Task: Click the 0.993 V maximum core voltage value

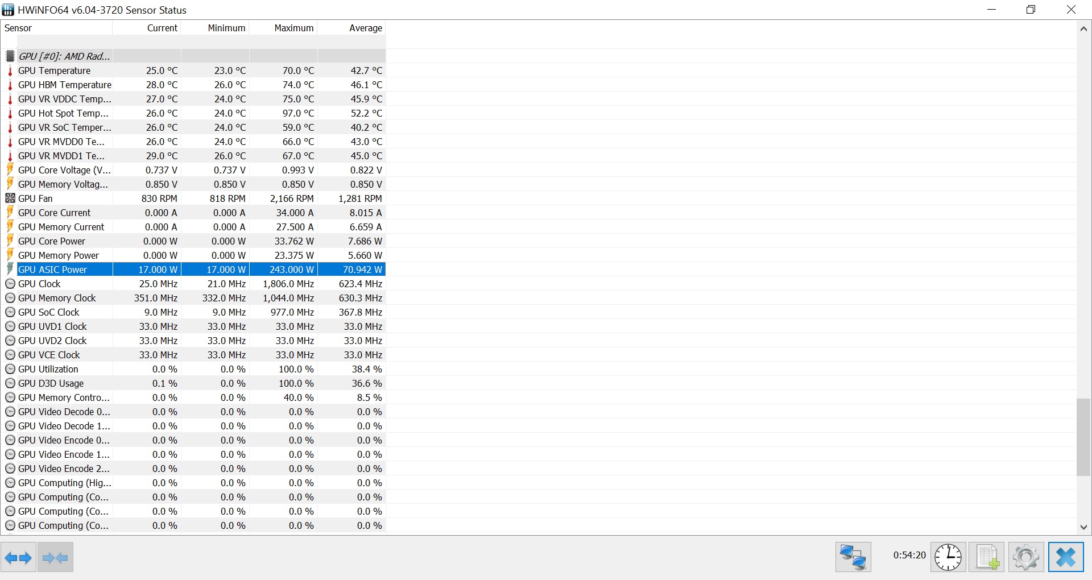Action: pyautogui.click(x=298, y=170)
